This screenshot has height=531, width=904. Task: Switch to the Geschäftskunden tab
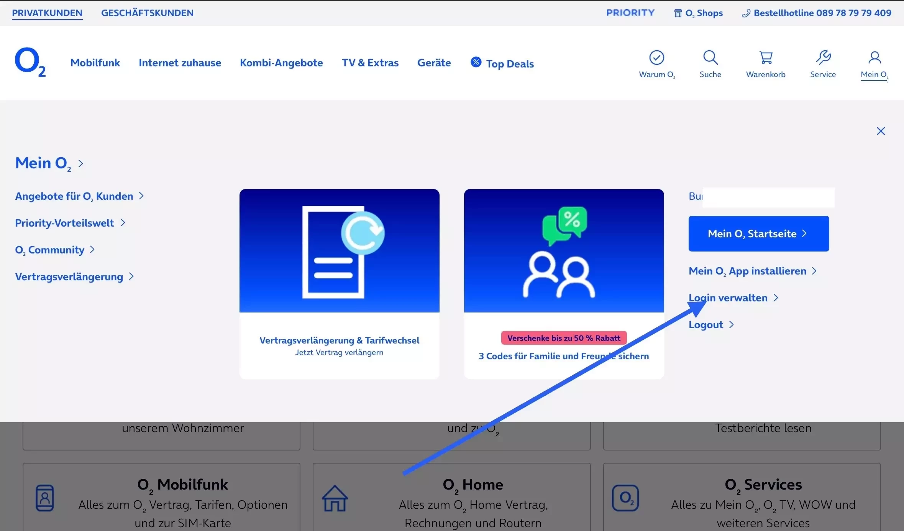point(147,13)
